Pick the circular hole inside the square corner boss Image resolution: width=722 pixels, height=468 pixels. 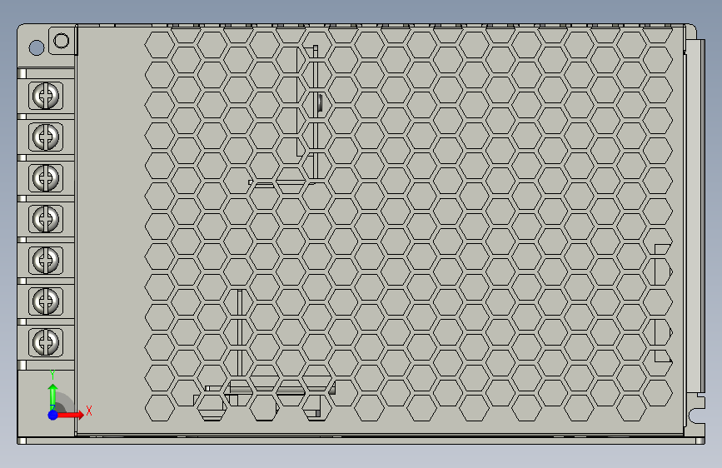(x=62, y=41)
